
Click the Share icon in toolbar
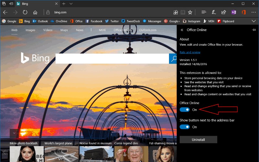[x=224, y=12]
